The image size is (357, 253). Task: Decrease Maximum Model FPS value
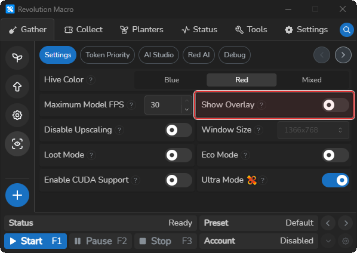click(x=187, y=109)
